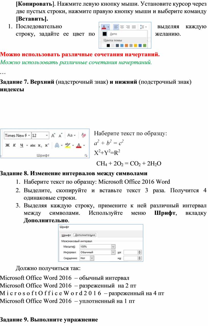Viewport: 208px width, 326px height.
Task: Click the green italic sample sentence
Action: click(x=76, y=63)
